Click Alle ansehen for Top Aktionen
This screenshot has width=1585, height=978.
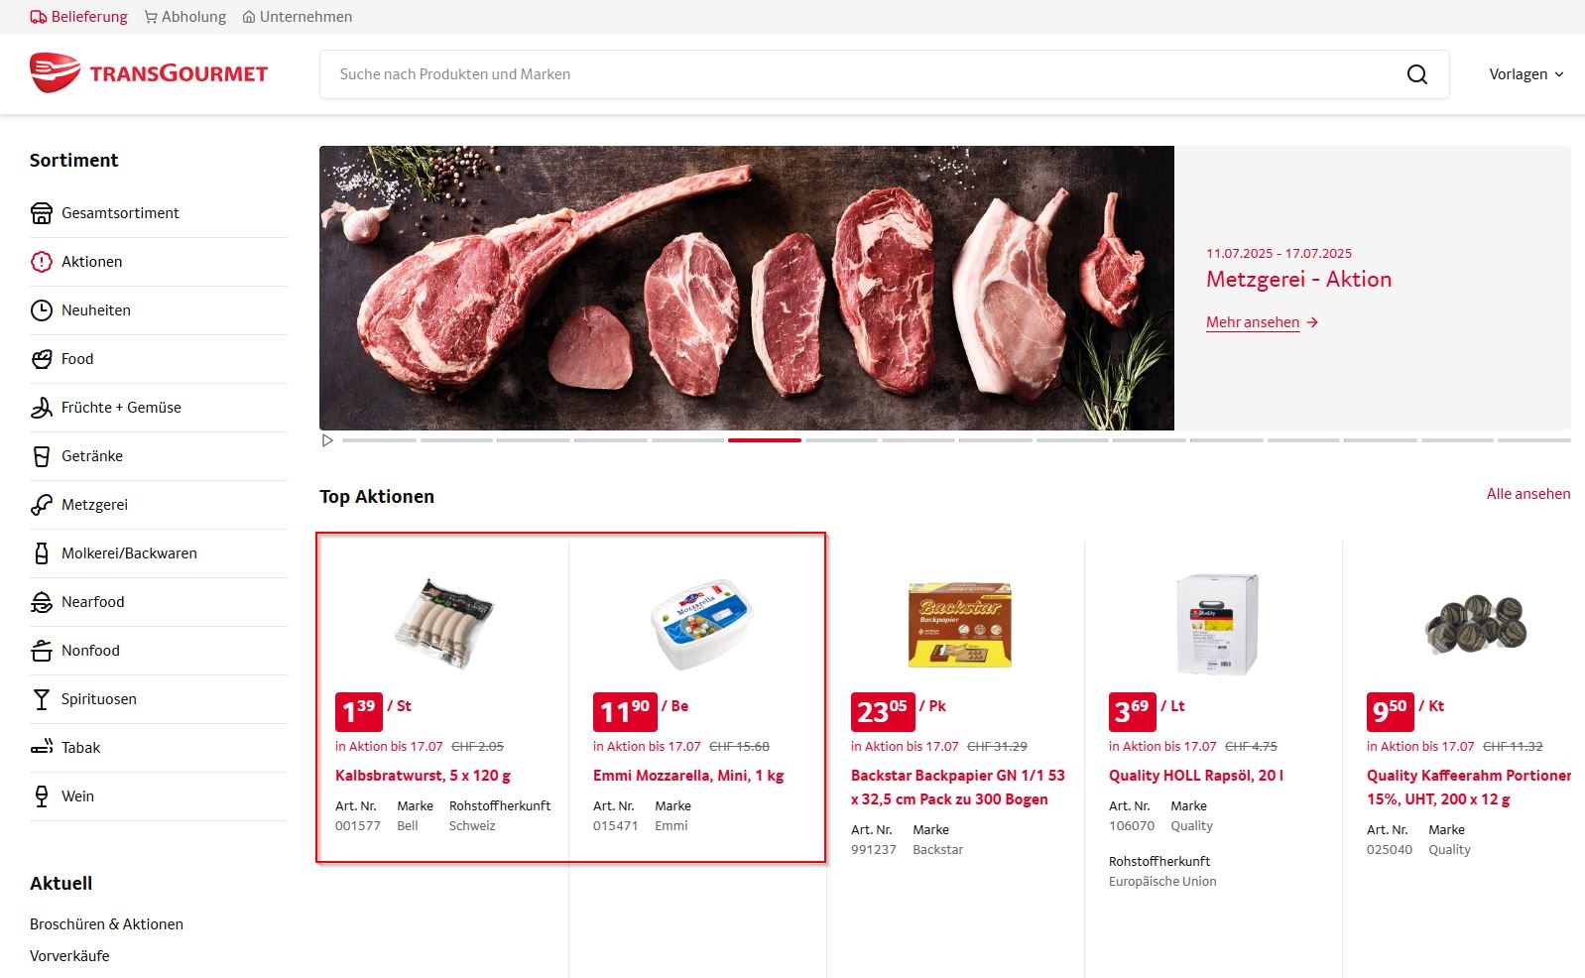[x=1527, y=494]
